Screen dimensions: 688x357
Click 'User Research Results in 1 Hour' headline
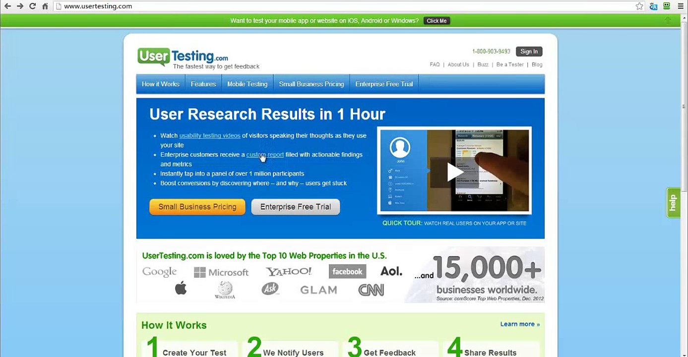[267, 114]
